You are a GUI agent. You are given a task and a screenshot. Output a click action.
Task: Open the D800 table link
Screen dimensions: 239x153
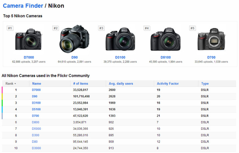click(36, 122)
